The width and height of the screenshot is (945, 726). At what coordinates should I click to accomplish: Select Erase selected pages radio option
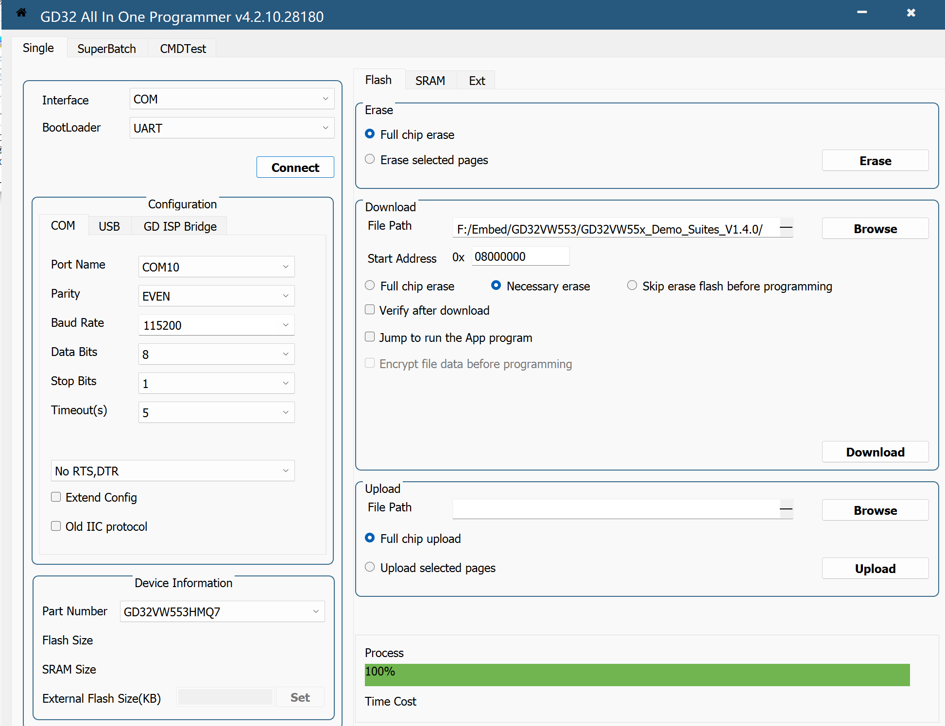pyautogui.click(x=370, y=159)
